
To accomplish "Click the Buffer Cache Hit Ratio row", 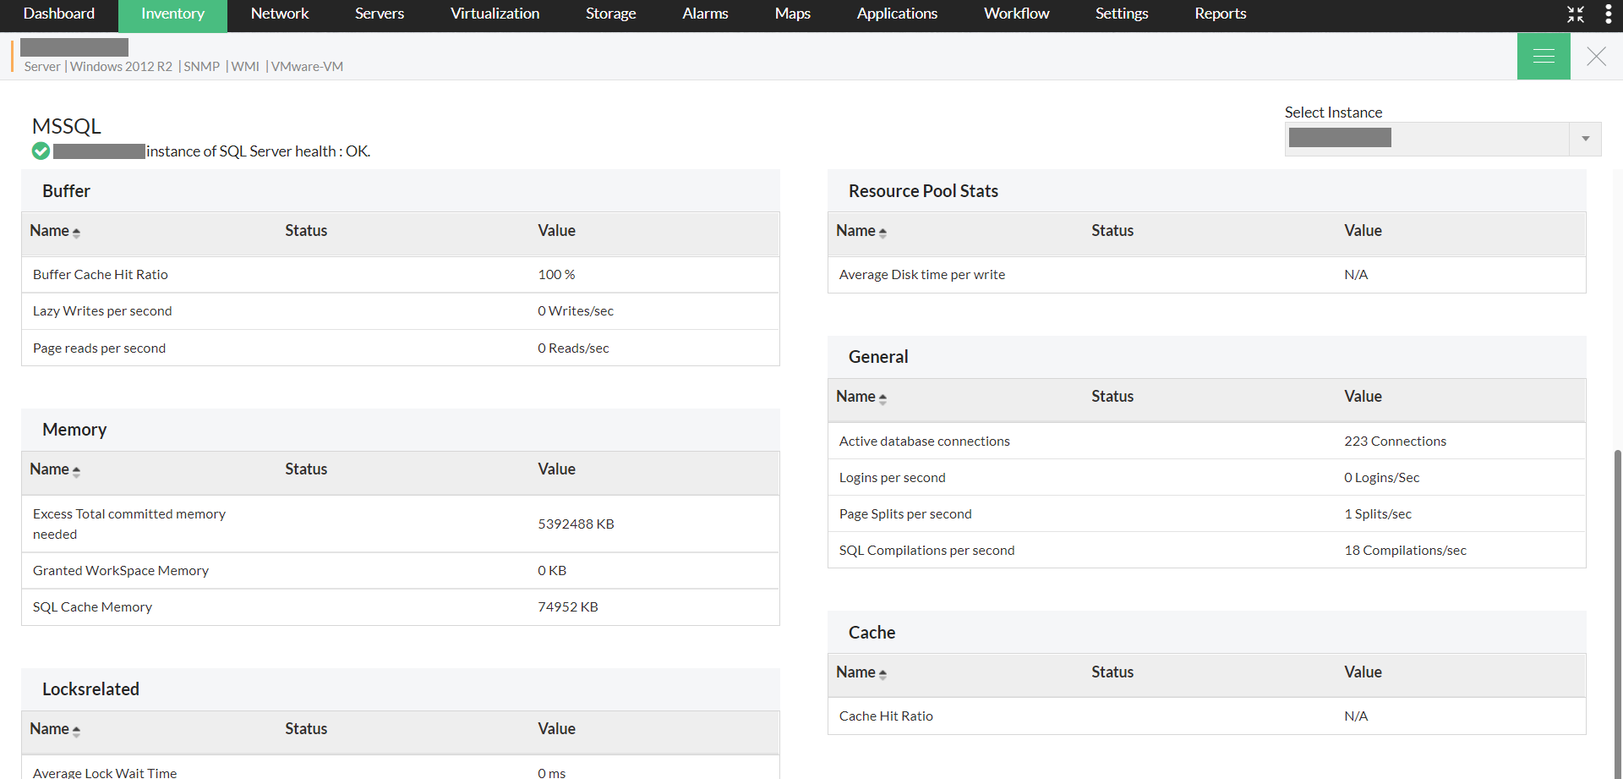I will coord(101,275).
